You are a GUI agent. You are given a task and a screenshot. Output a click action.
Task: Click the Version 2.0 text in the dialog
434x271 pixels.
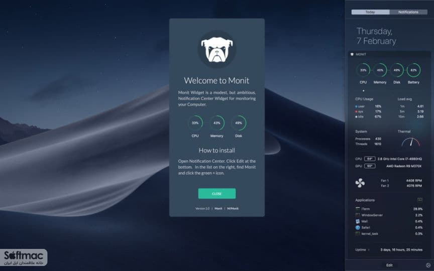click(202, 208)
